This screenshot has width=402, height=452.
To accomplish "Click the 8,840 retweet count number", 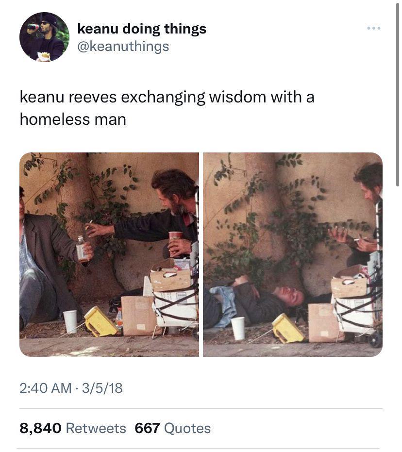I will pos(41,428).
